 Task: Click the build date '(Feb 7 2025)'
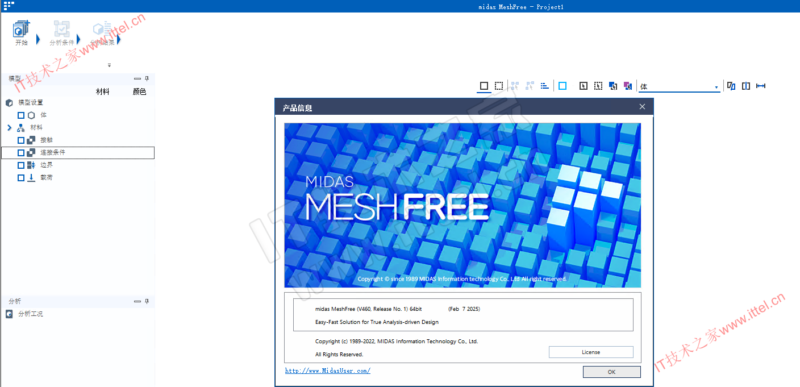click(x=464, y=309)
